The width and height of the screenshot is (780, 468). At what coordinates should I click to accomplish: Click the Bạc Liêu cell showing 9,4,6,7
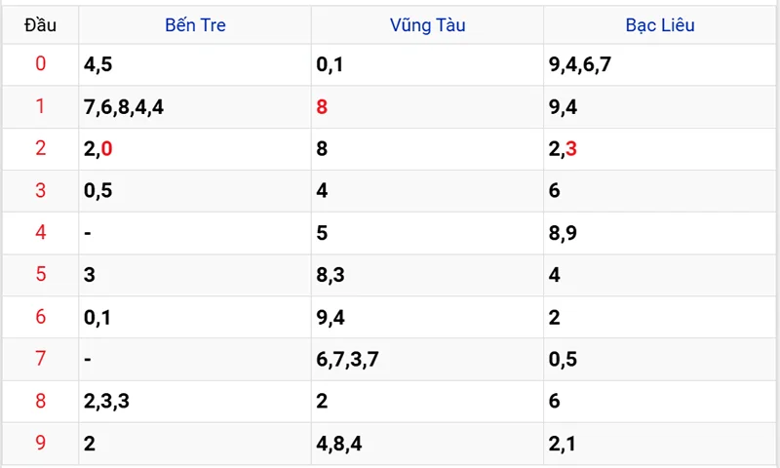579,65
